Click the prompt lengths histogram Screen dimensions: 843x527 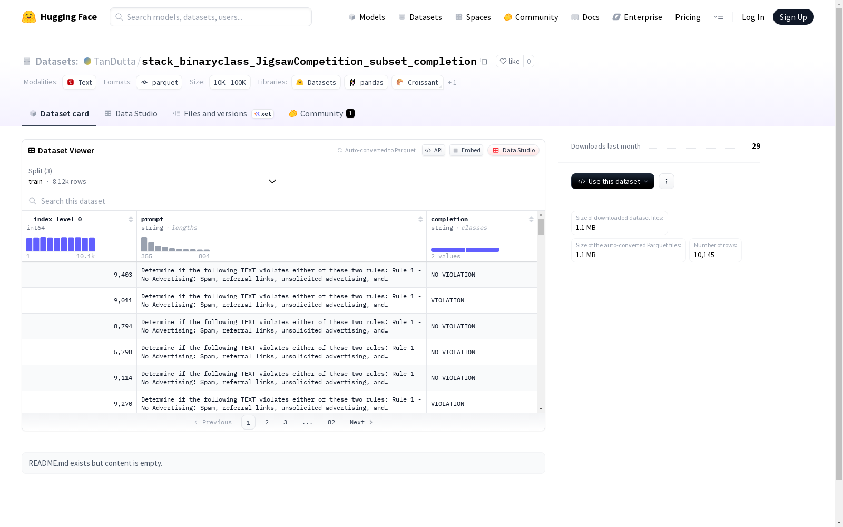tap(175, 244)
